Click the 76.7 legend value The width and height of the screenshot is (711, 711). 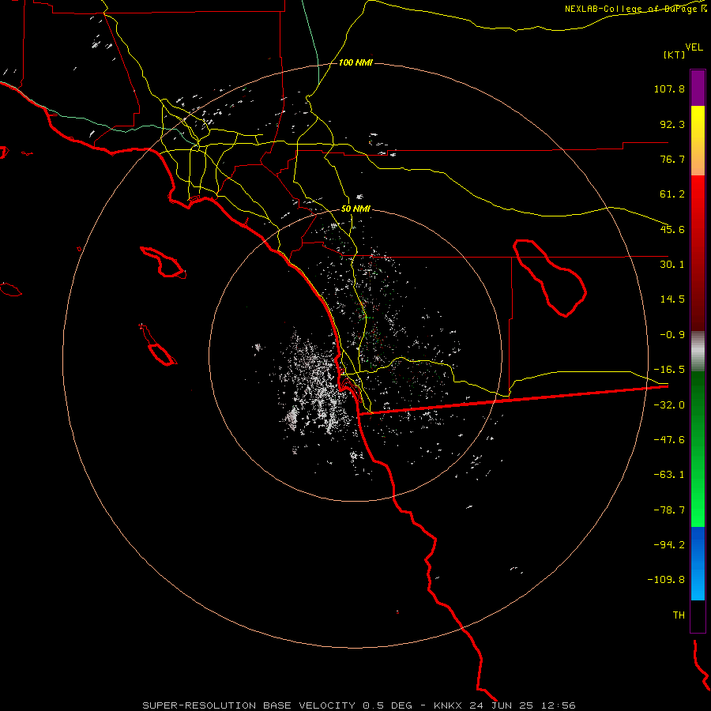tap(672, 159)
